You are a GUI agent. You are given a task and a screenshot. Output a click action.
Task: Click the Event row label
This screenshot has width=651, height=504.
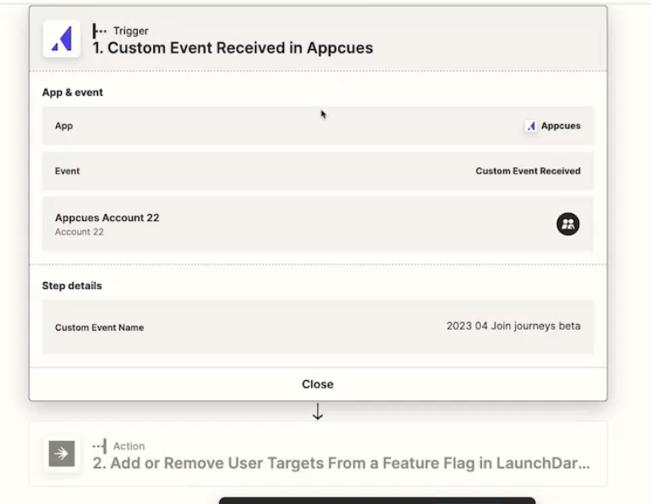pyautogui.click(x=67, y=171)
